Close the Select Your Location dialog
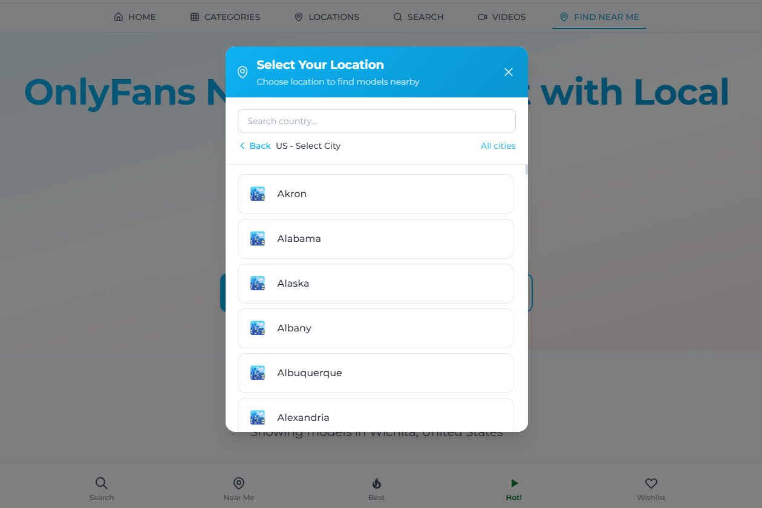The height and width of the screenshot is (508, 762). pos(509,72)
